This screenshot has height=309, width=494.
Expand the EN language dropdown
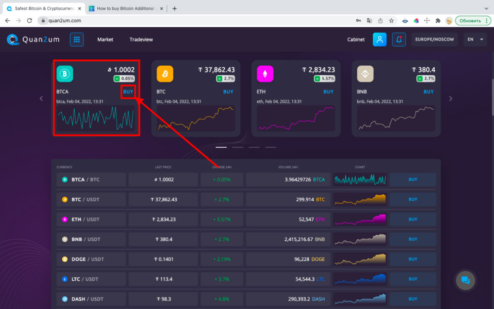[475, 40]
